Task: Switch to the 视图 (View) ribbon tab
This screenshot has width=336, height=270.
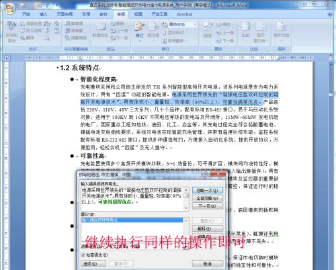Action: 138,14
